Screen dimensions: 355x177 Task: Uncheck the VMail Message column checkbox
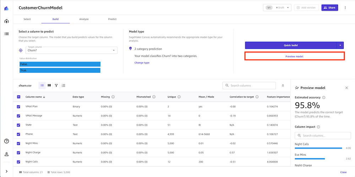(x=18, y=116)
